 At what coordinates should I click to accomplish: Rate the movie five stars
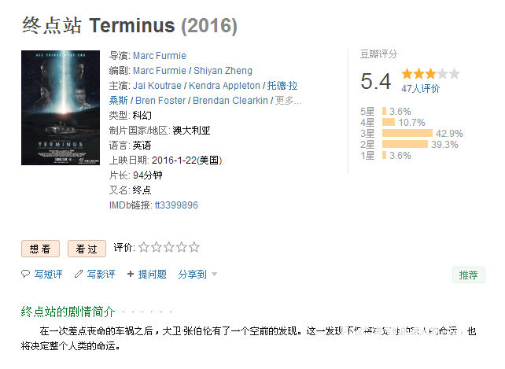(194, 247)
